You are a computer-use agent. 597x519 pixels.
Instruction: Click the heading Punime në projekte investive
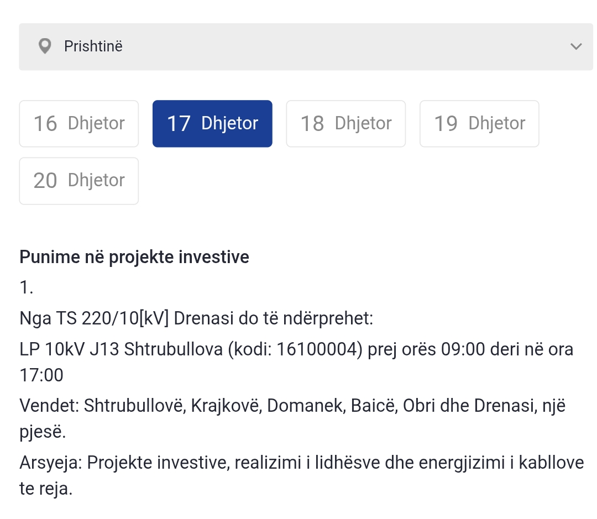(134, 257)
